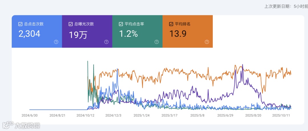Click the 2,304 total clicks value
This screenshot has width=308, height=131.
(29, 34)
